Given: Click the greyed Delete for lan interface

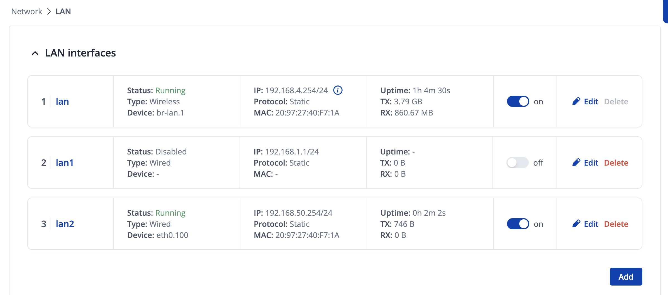Looking at the screenshot, I should click(x=616, y=101).
